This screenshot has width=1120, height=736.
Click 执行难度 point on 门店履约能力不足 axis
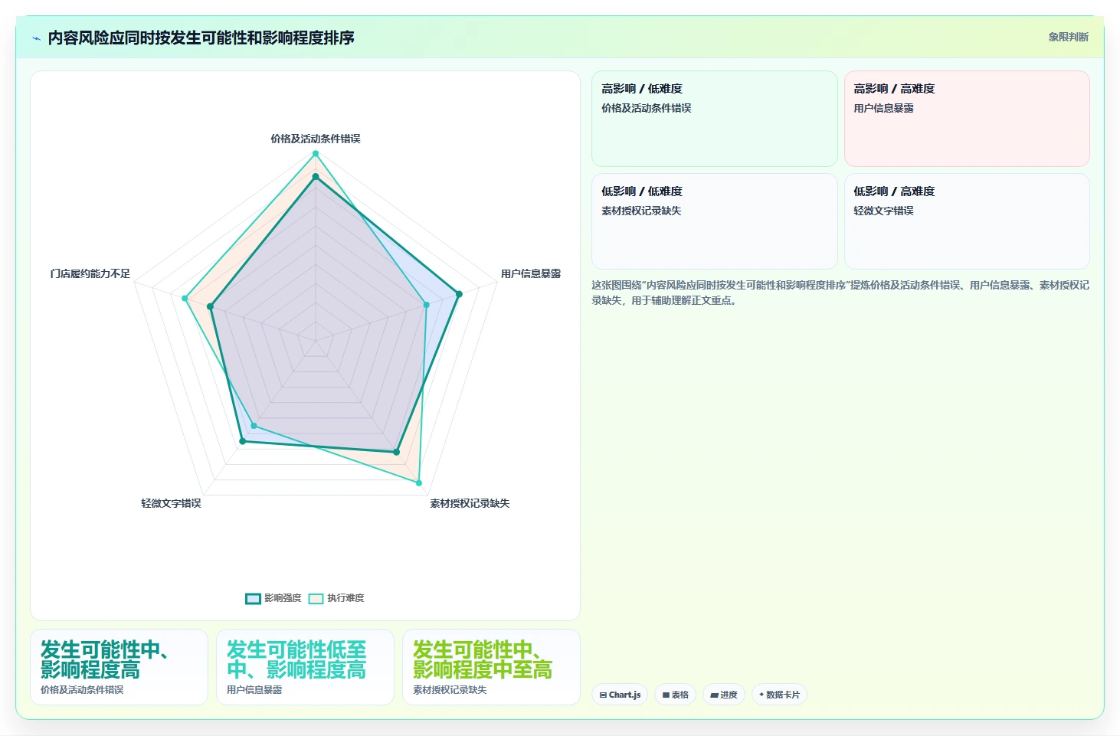[185, 299]
